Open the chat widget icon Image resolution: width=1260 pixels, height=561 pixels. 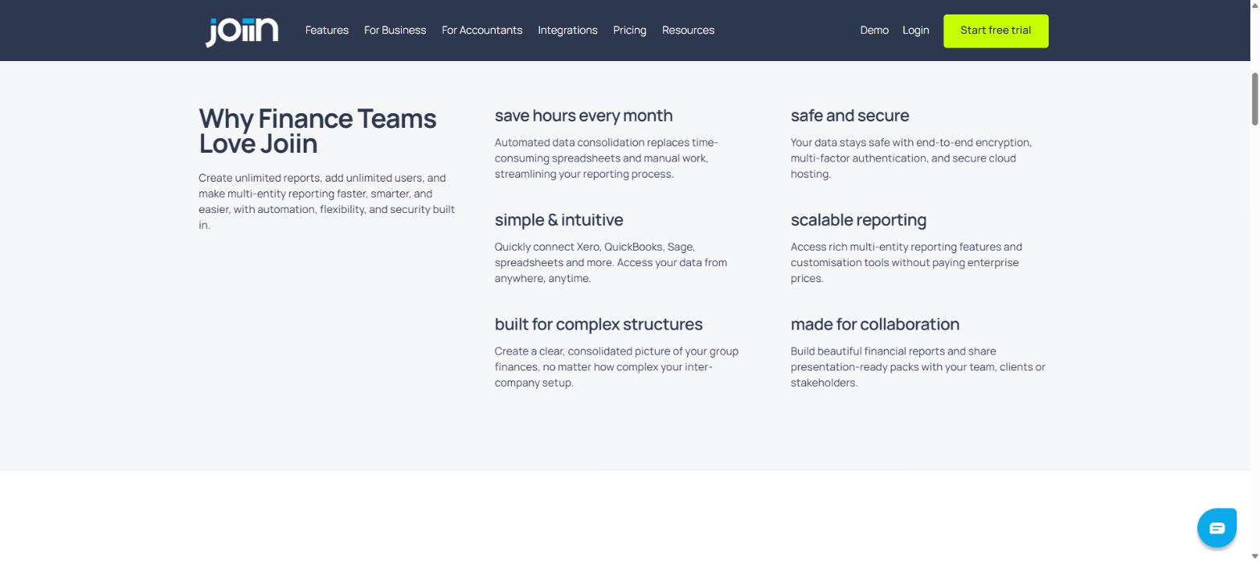tap(1217, 528)
